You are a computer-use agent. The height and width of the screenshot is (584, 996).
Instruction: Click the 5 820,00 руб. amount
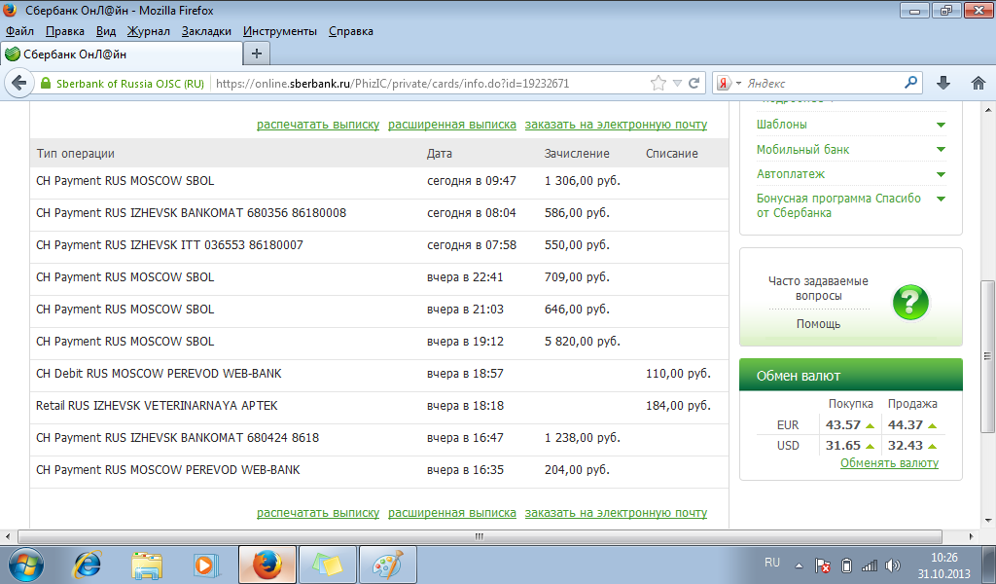582,342
